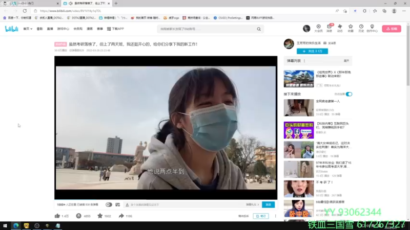Favorite the video with star icon
Screen dimensions: 410x230
(x=100, y=216)
